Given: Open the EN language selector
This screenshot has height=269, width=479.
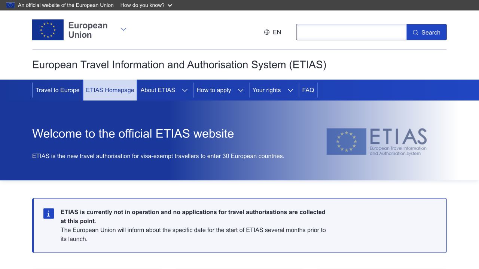Looking at the screenshot, I should point(272,32).
